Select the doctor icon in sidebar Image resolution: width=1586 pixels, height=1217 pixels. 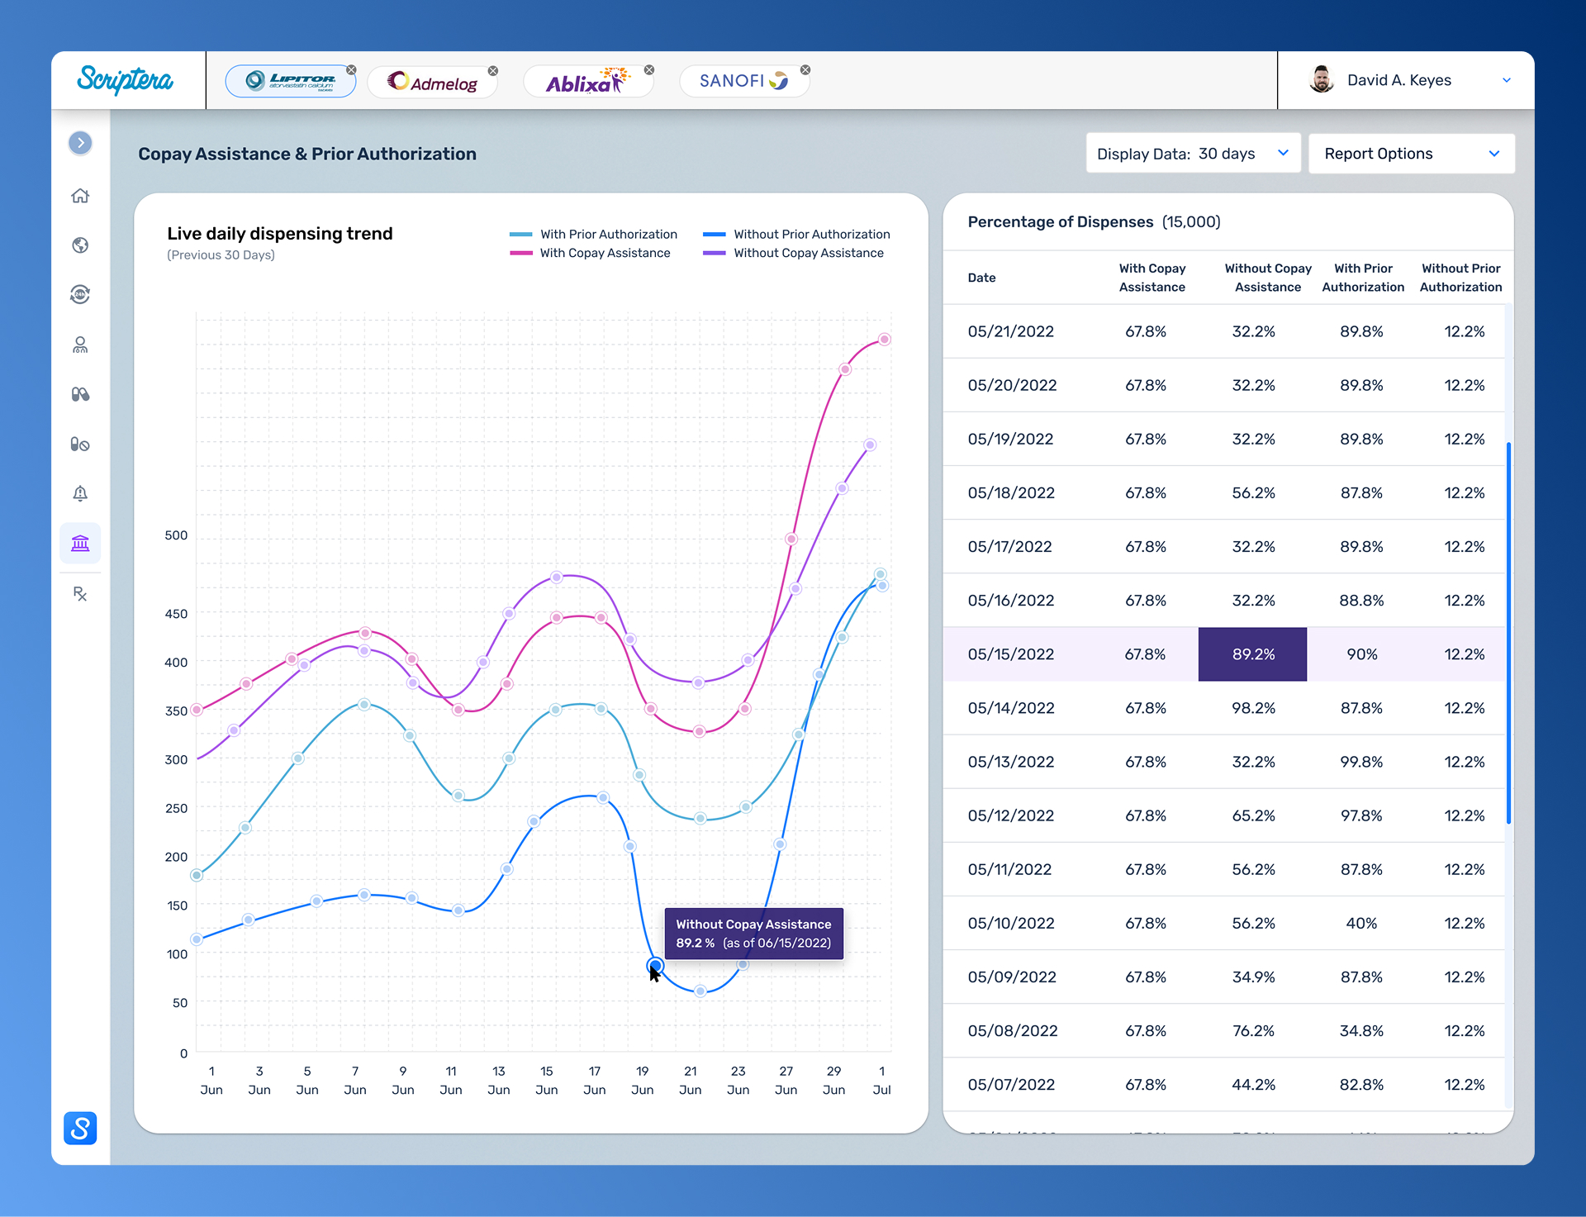(x=80, y=345)
